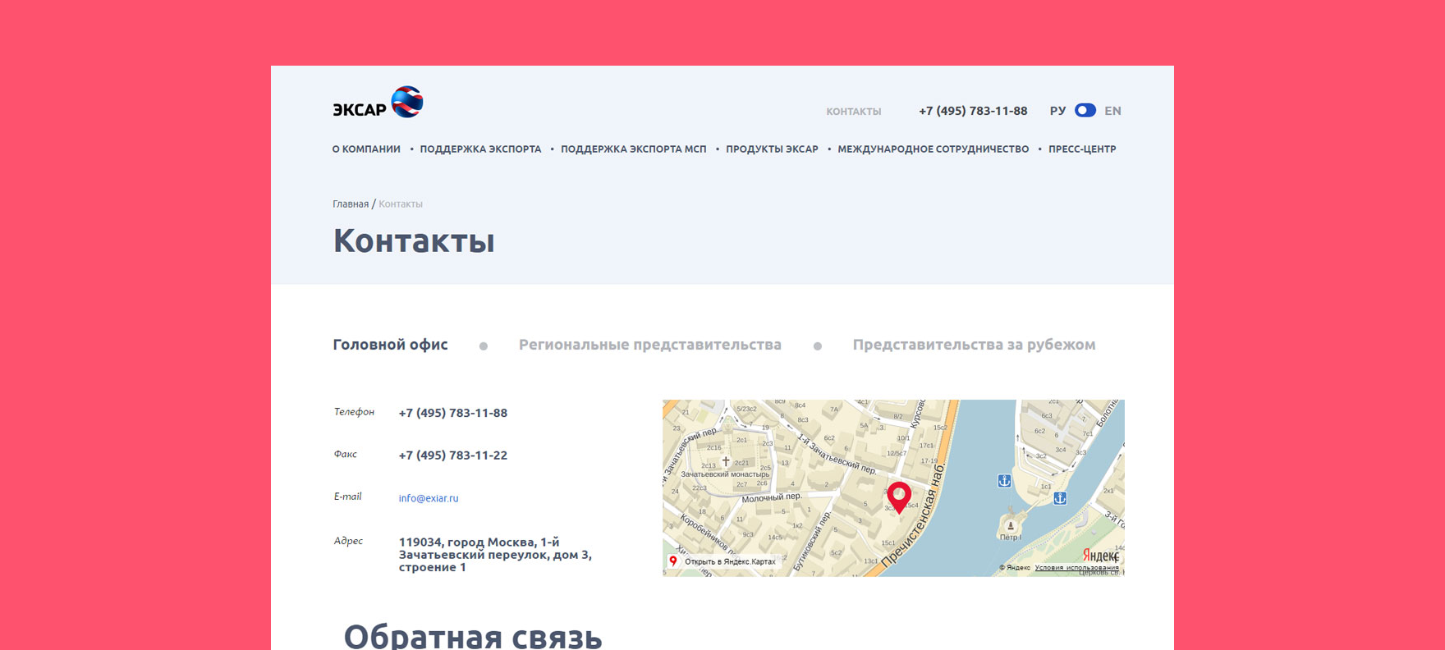Click the Yandex logo on the map
Screen dimensions: 1445x650
pyautogui.click(x=1100, y=556)
